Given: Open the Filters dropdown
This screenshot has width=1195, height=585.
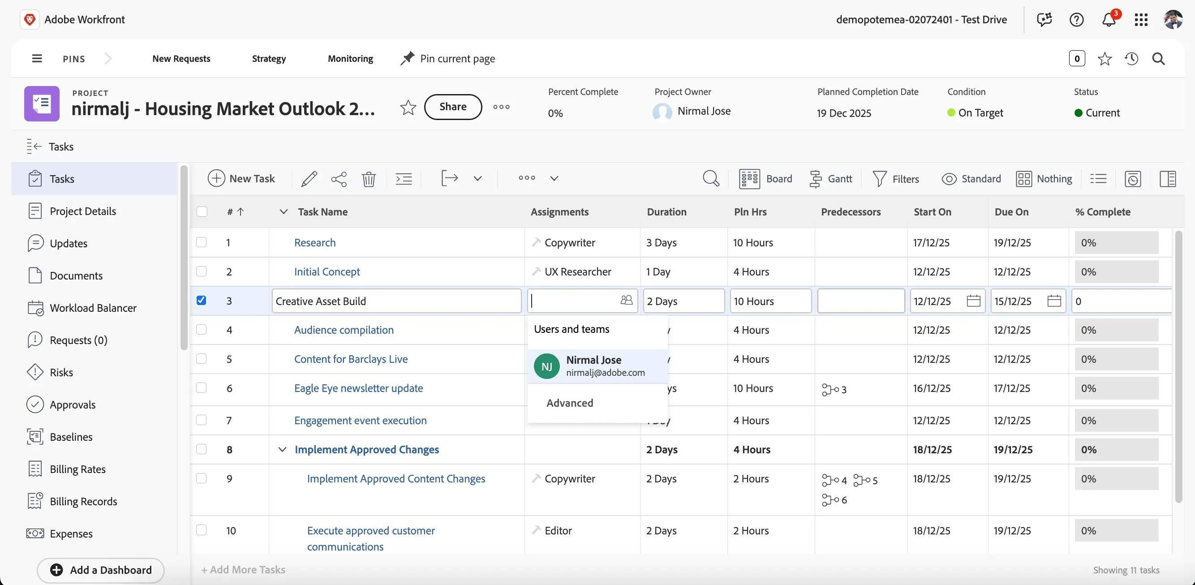Looking at the screenshot, I should (x=896, y=179).
